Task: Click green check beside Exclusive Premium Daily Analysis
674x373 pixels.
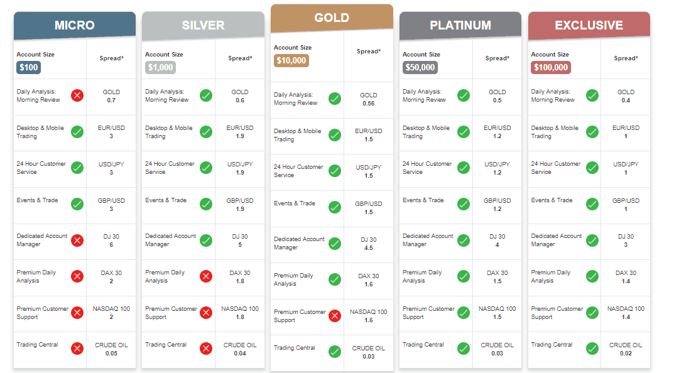Action: 592,276
